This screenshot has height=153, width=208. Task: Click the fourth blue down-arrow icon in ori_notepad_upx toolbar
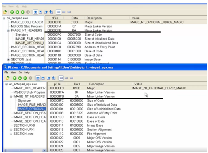point(54,78)
